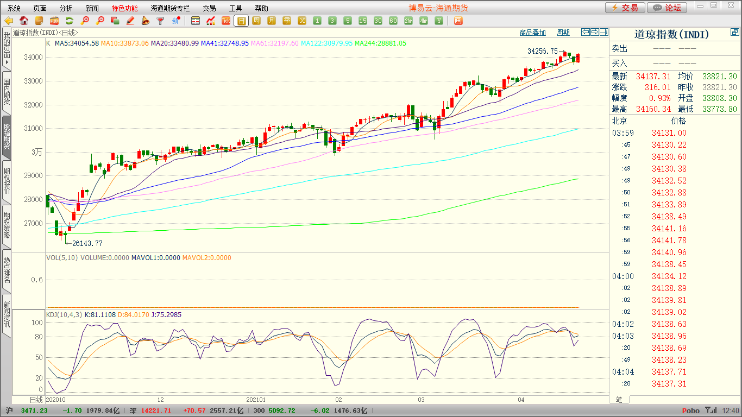
Task: Select the green Y period button
Action: coord(439,21)
